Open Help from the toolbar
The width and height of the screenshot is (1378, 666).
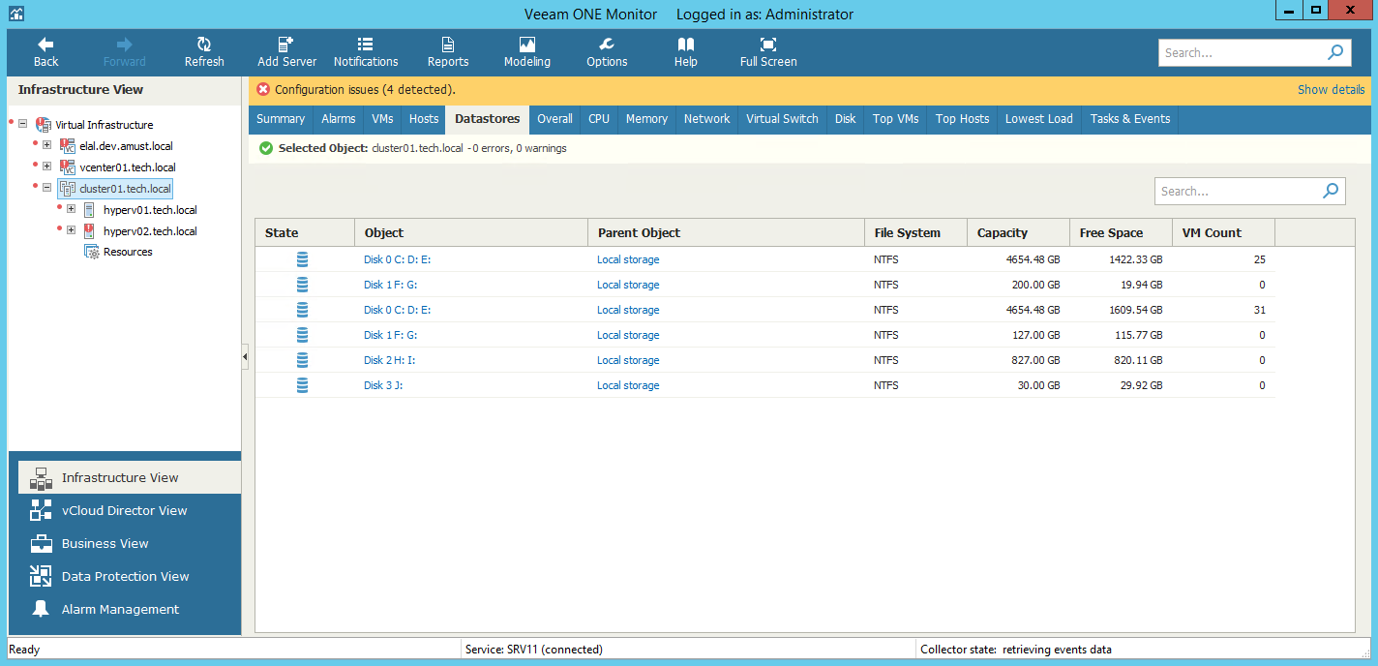click(x=686, y=52)
